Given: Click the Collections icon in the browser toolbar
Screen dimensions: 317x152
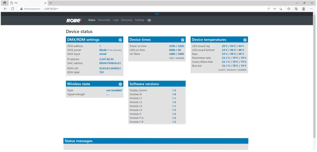Looking at the screenshot, I should [296, 8].
